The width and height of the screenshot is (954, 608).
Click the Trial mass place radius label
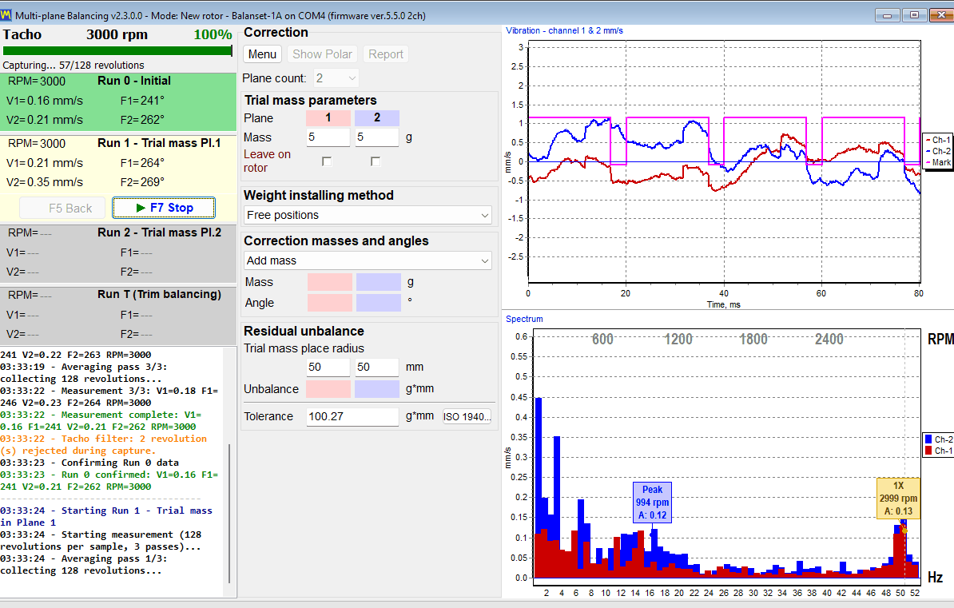[304, 348]
